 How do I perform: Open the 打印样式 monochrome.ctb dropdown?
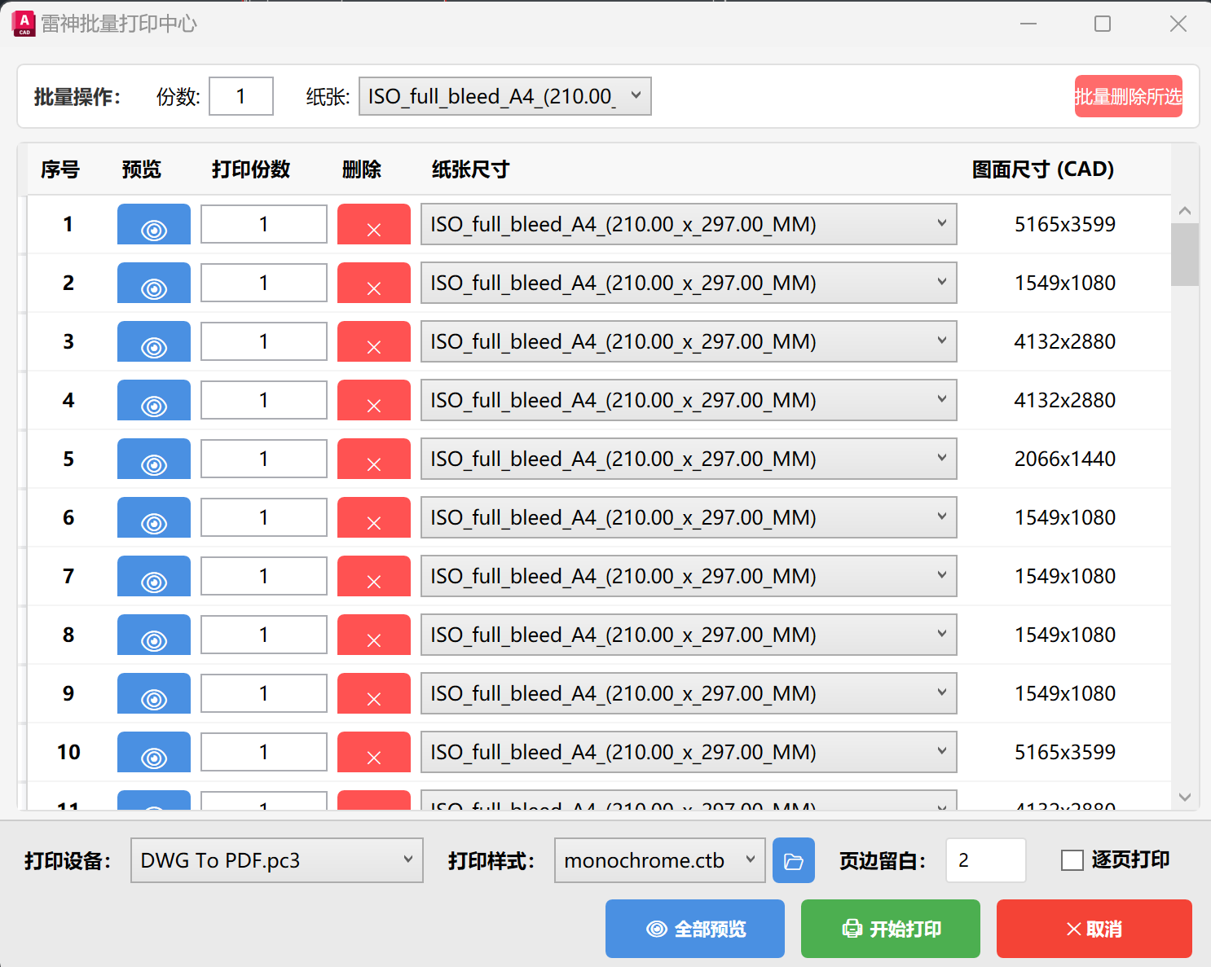[x=660, y=860]
